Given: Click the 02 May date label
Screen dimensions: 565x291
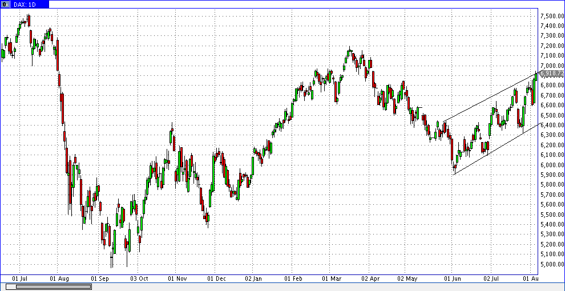Looking at the screenshot, I should [x=407, y=278].
